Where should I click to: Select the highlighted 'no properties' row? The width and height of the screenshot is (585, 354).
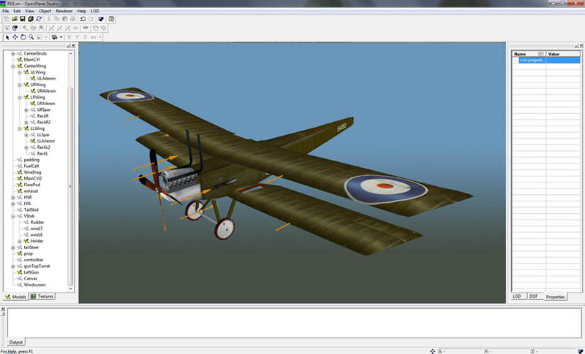549,60
